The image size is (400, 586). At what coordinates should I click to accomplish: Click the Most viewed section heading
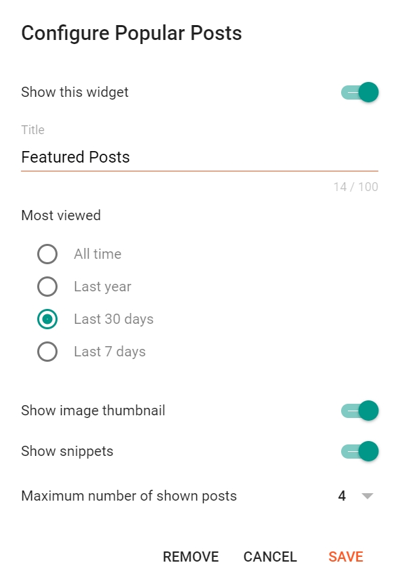tap(61, 215)
